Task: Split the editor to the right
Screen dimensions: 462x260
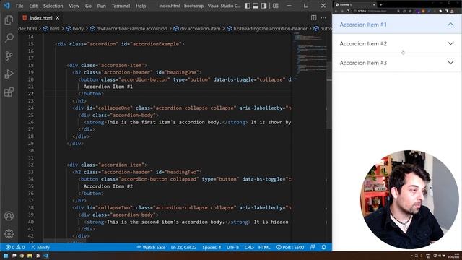Action: 314,17
